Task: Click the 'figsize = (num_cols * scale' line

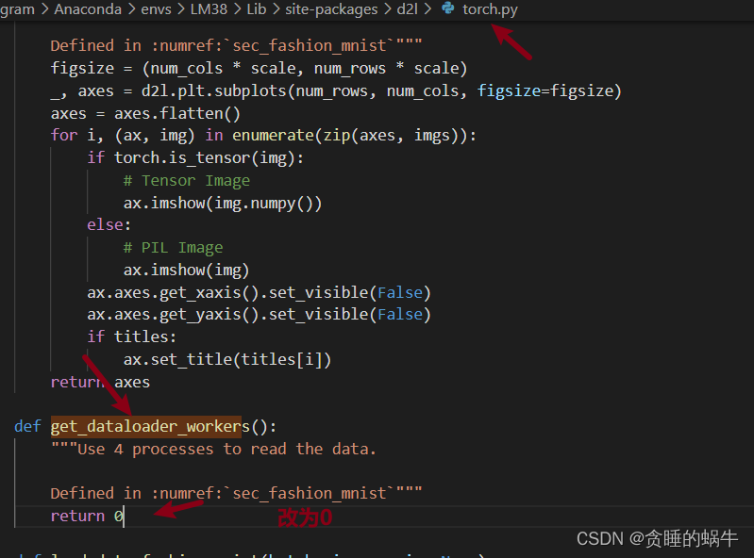Action: click(x=259, y=68)
